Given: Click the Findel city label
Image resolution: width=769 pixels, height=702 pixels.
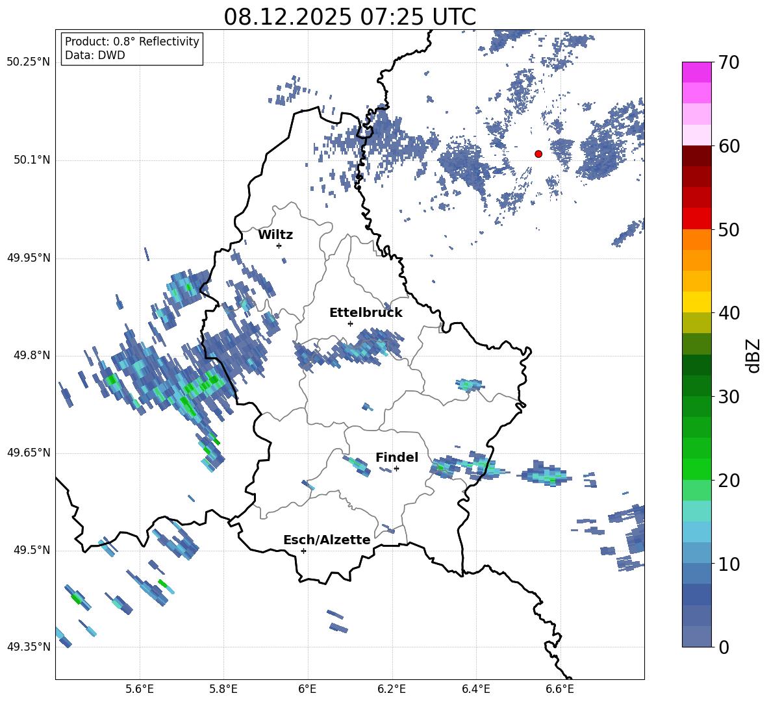Looking at the screenshot, I should click(x=397, y=457).
